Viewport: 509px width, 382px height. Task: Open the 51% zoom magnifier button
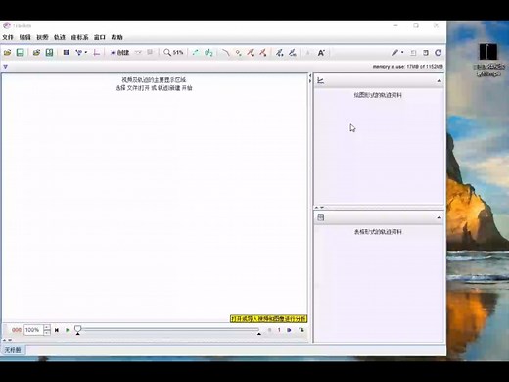pos(173,53)
